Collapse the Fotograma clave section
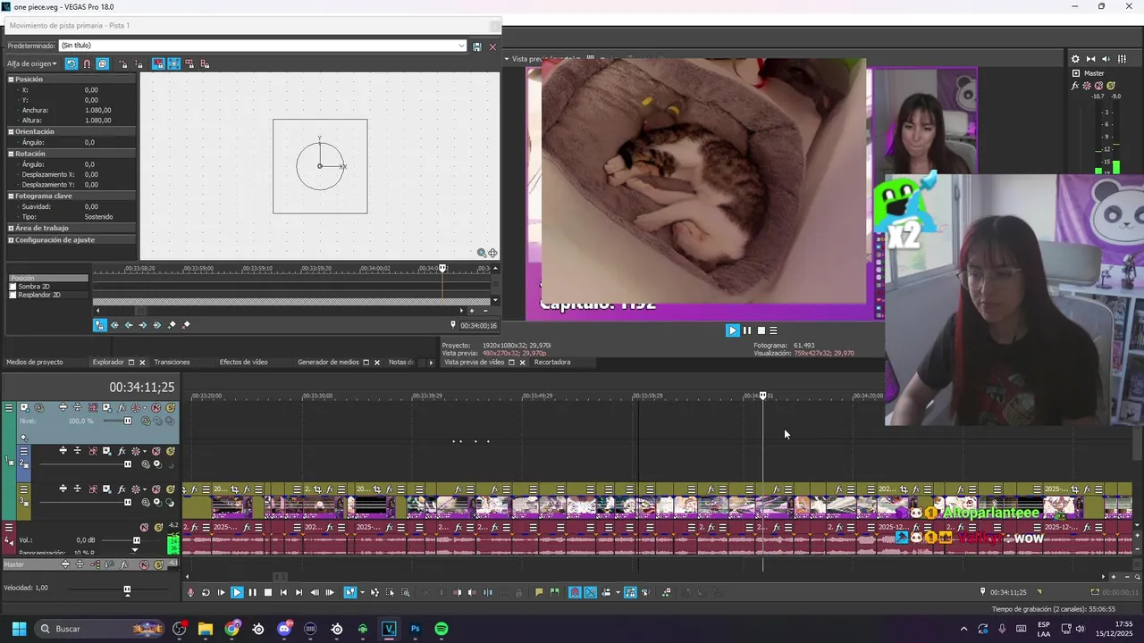This screenshot has width=1144, height=643. click(11, 196)
